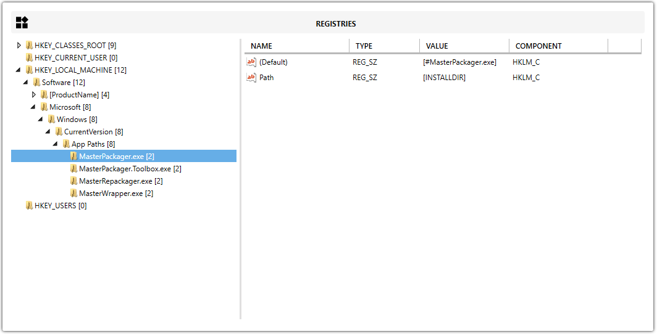657x334 pixels.
Task: Click the Registries panel logo icon
Action: tap(22, 23)
